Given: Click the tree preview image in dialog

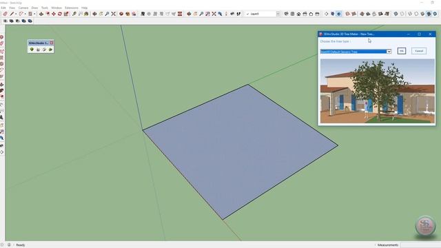Looking at the screenshot, I should click(378, 91).
